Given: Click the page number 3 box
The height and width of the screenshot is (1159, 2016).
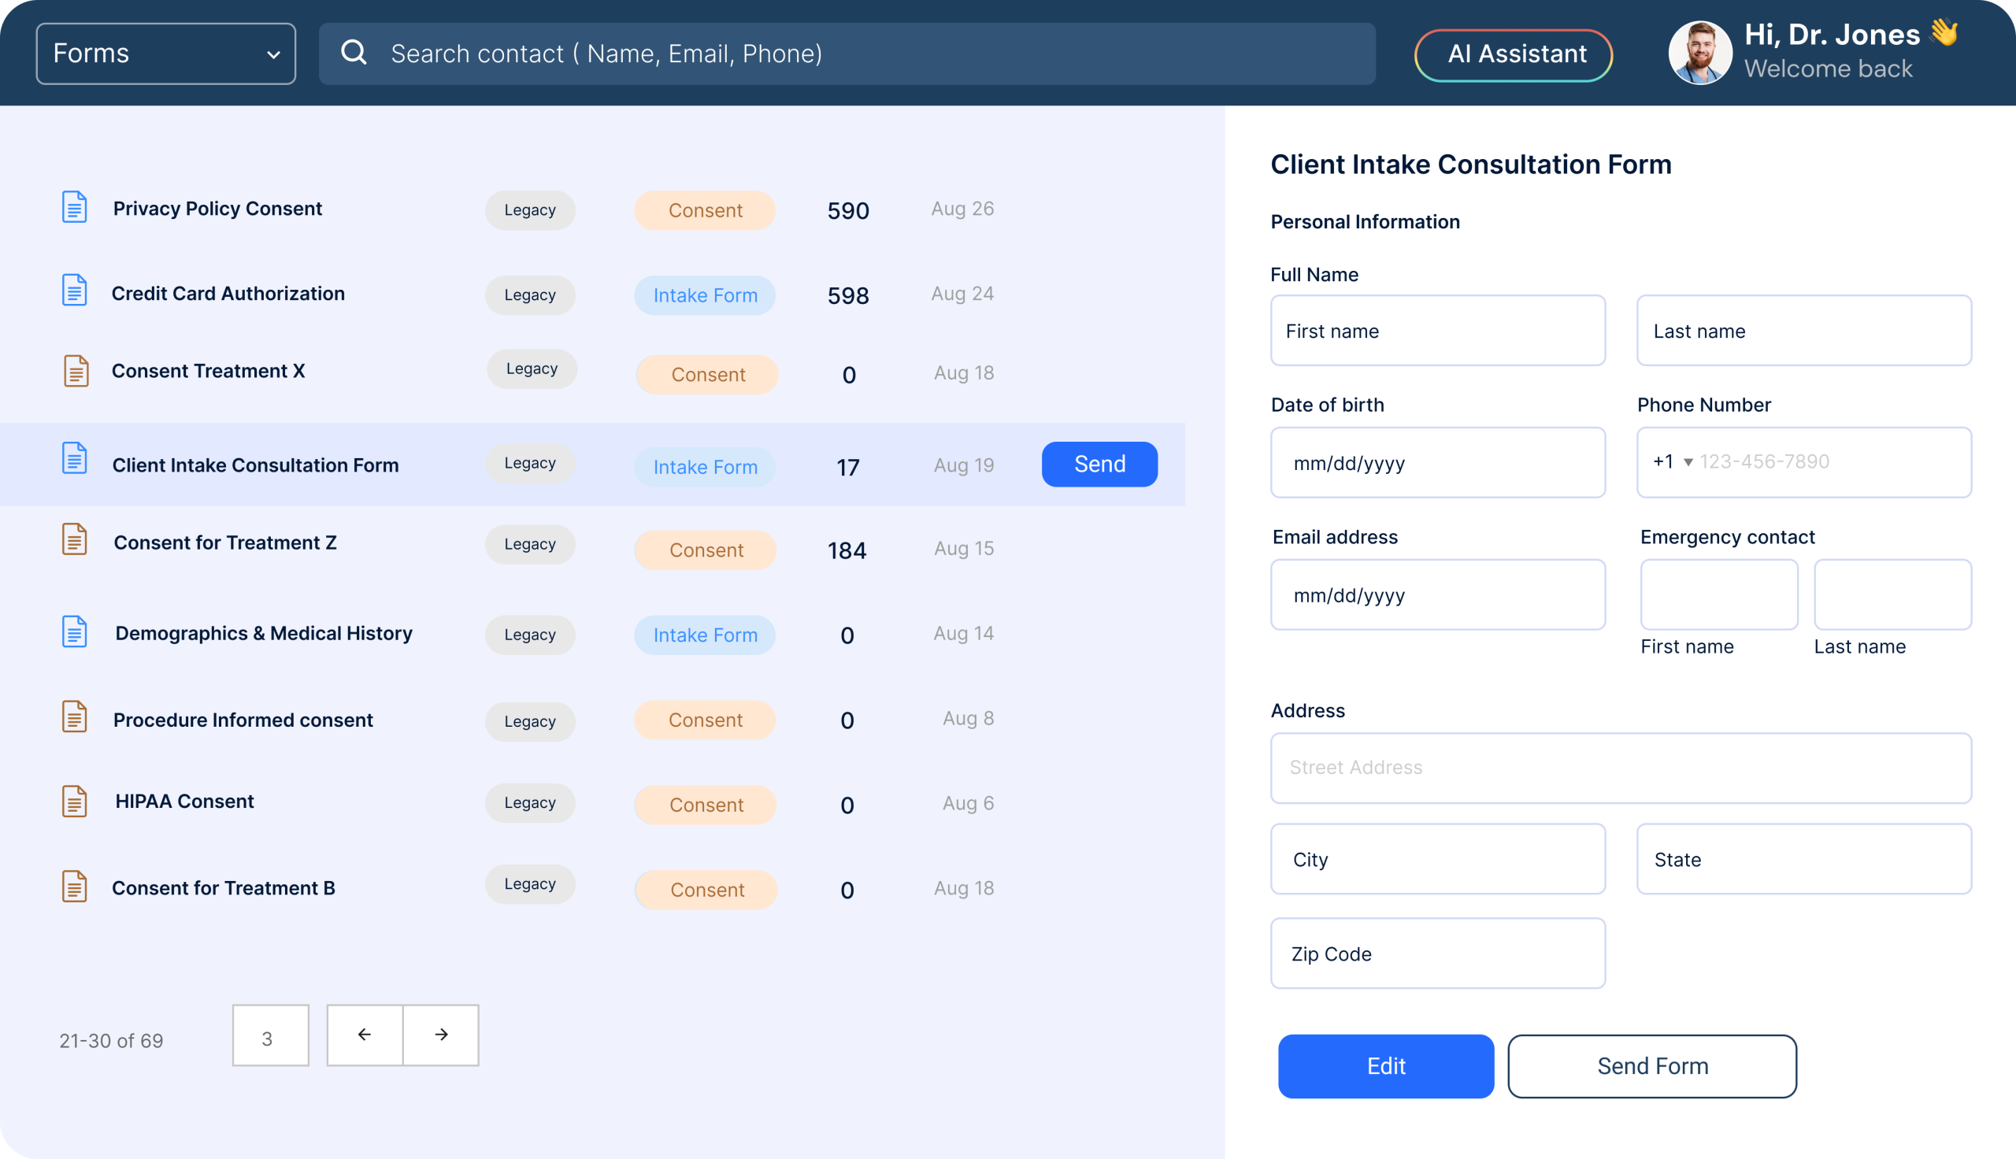Looking at the screenshot, I should click(x=270, y=1036).
